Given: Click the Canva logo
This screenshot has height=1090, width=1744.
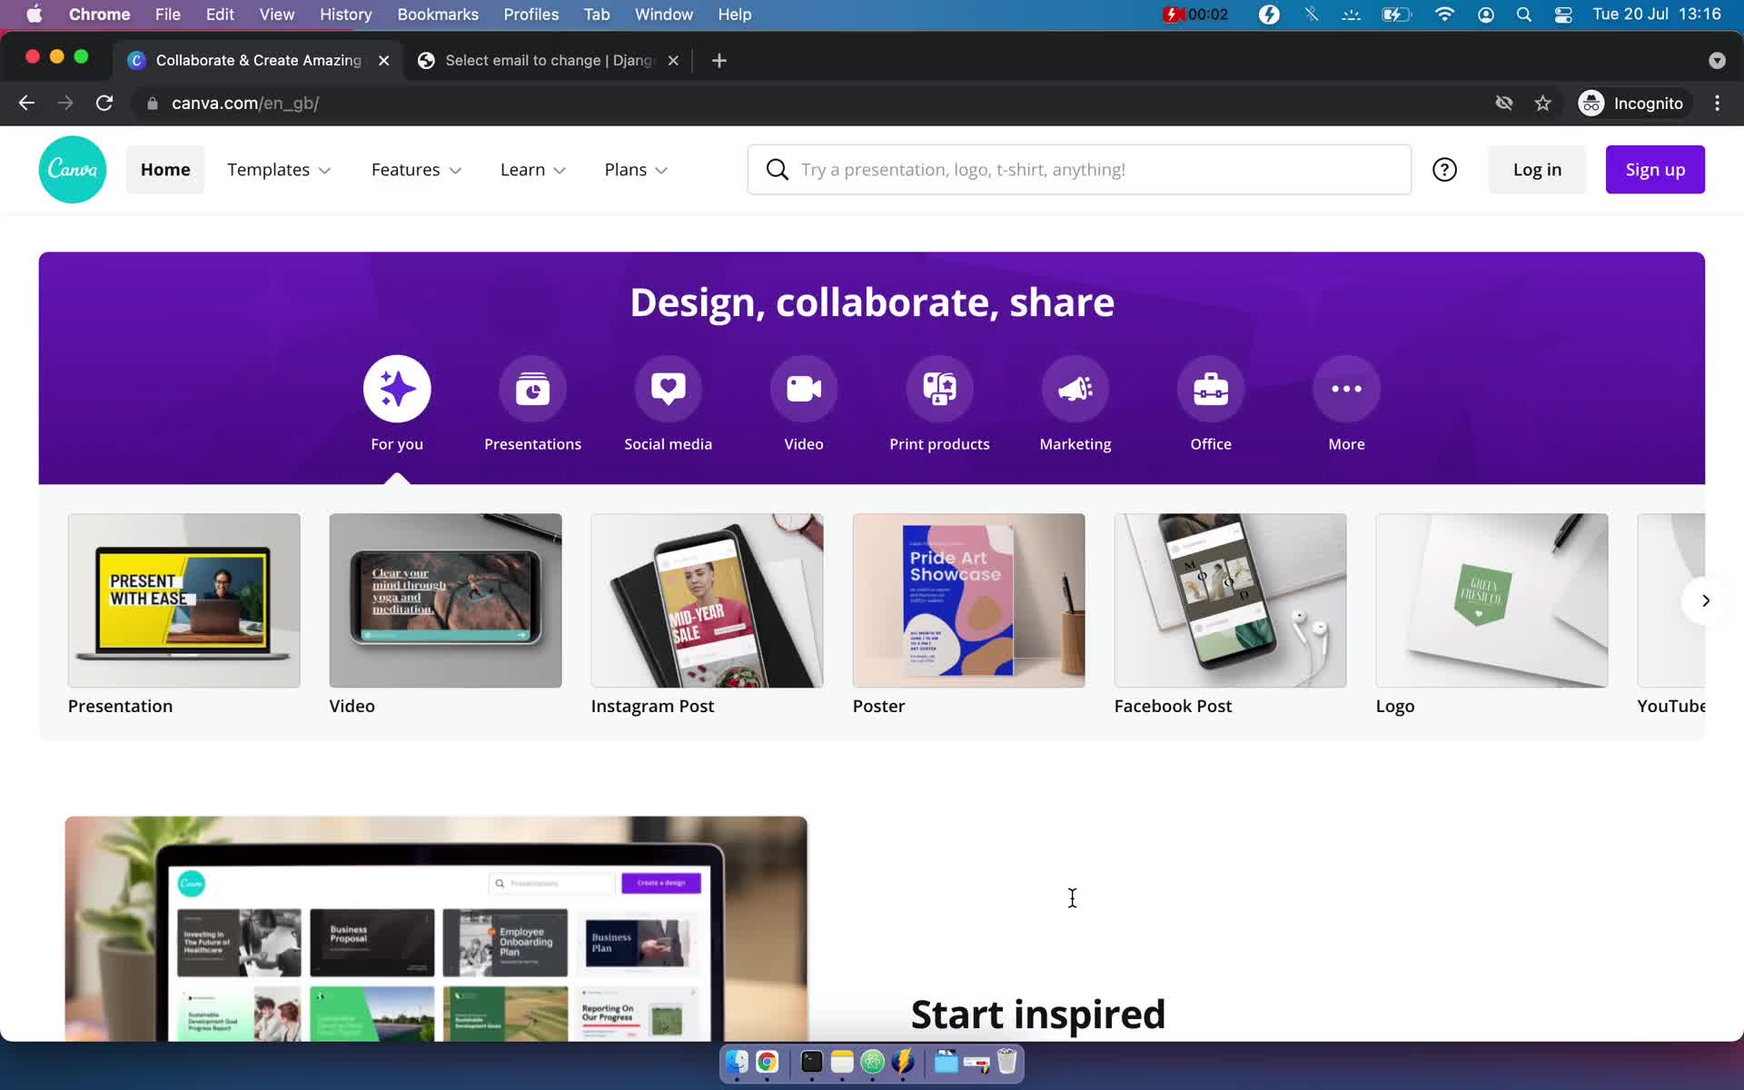Looking at the screenshot, I should [72, 169].
